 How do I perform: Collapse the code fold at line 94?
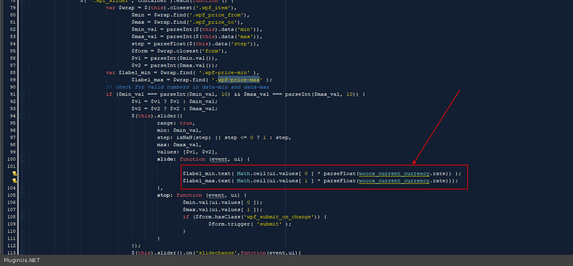coord(22,116)
